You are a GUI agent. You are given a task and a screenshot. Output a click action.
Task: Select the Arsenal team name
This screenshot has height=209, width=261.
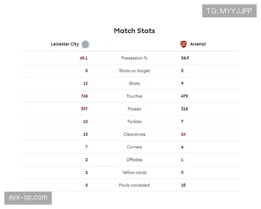click(198, 44)
